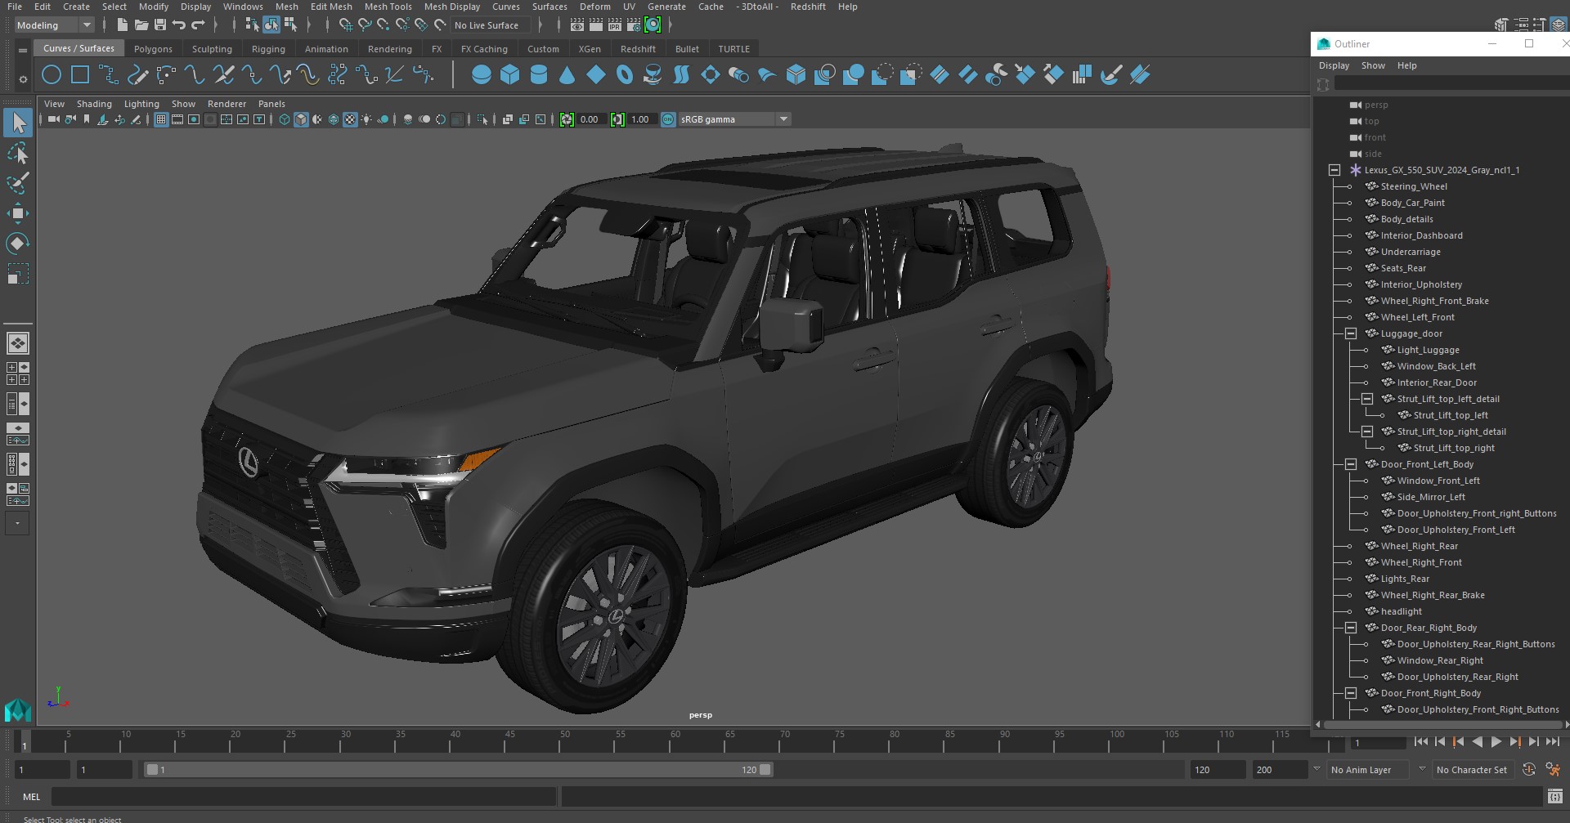Activate the Paint Selection tool
Viewport: 1570px width, 823px height.
18,183
